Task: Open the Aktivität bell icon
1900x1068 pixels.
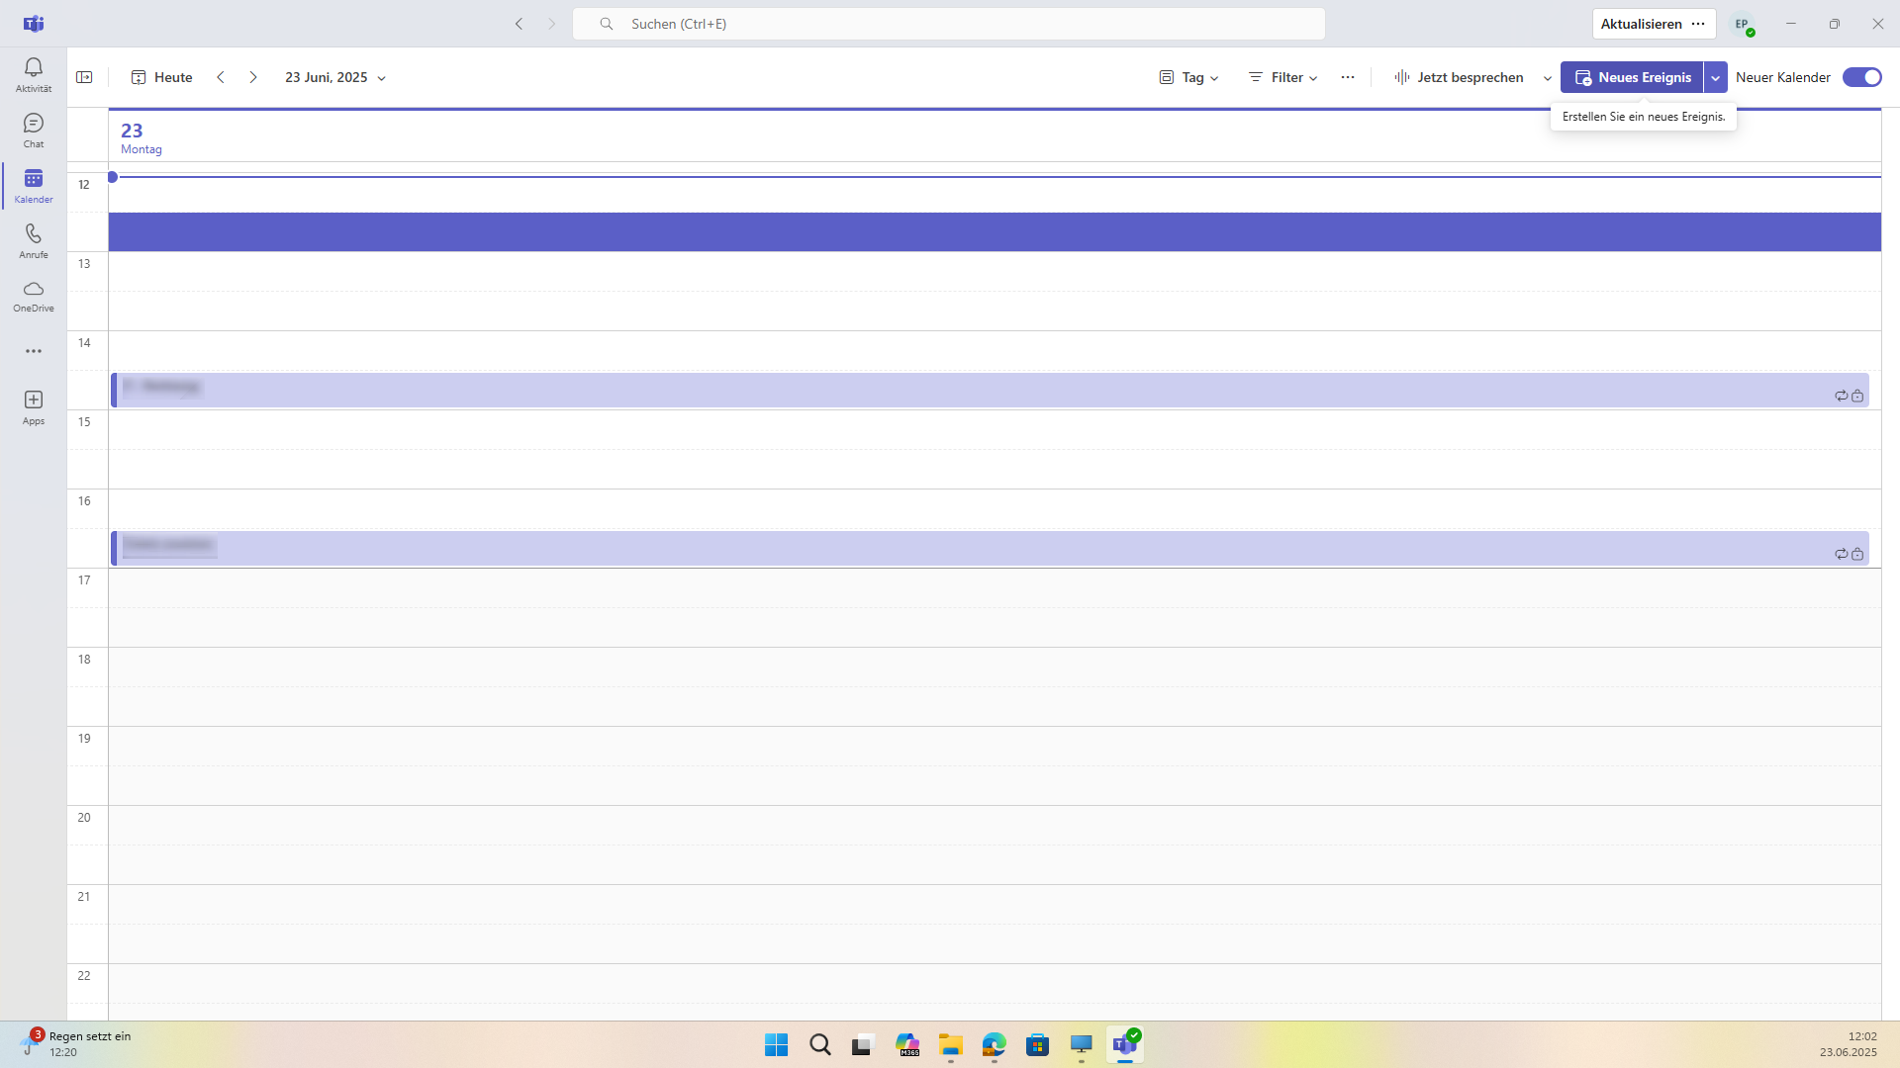Action: tap(34, 73)
